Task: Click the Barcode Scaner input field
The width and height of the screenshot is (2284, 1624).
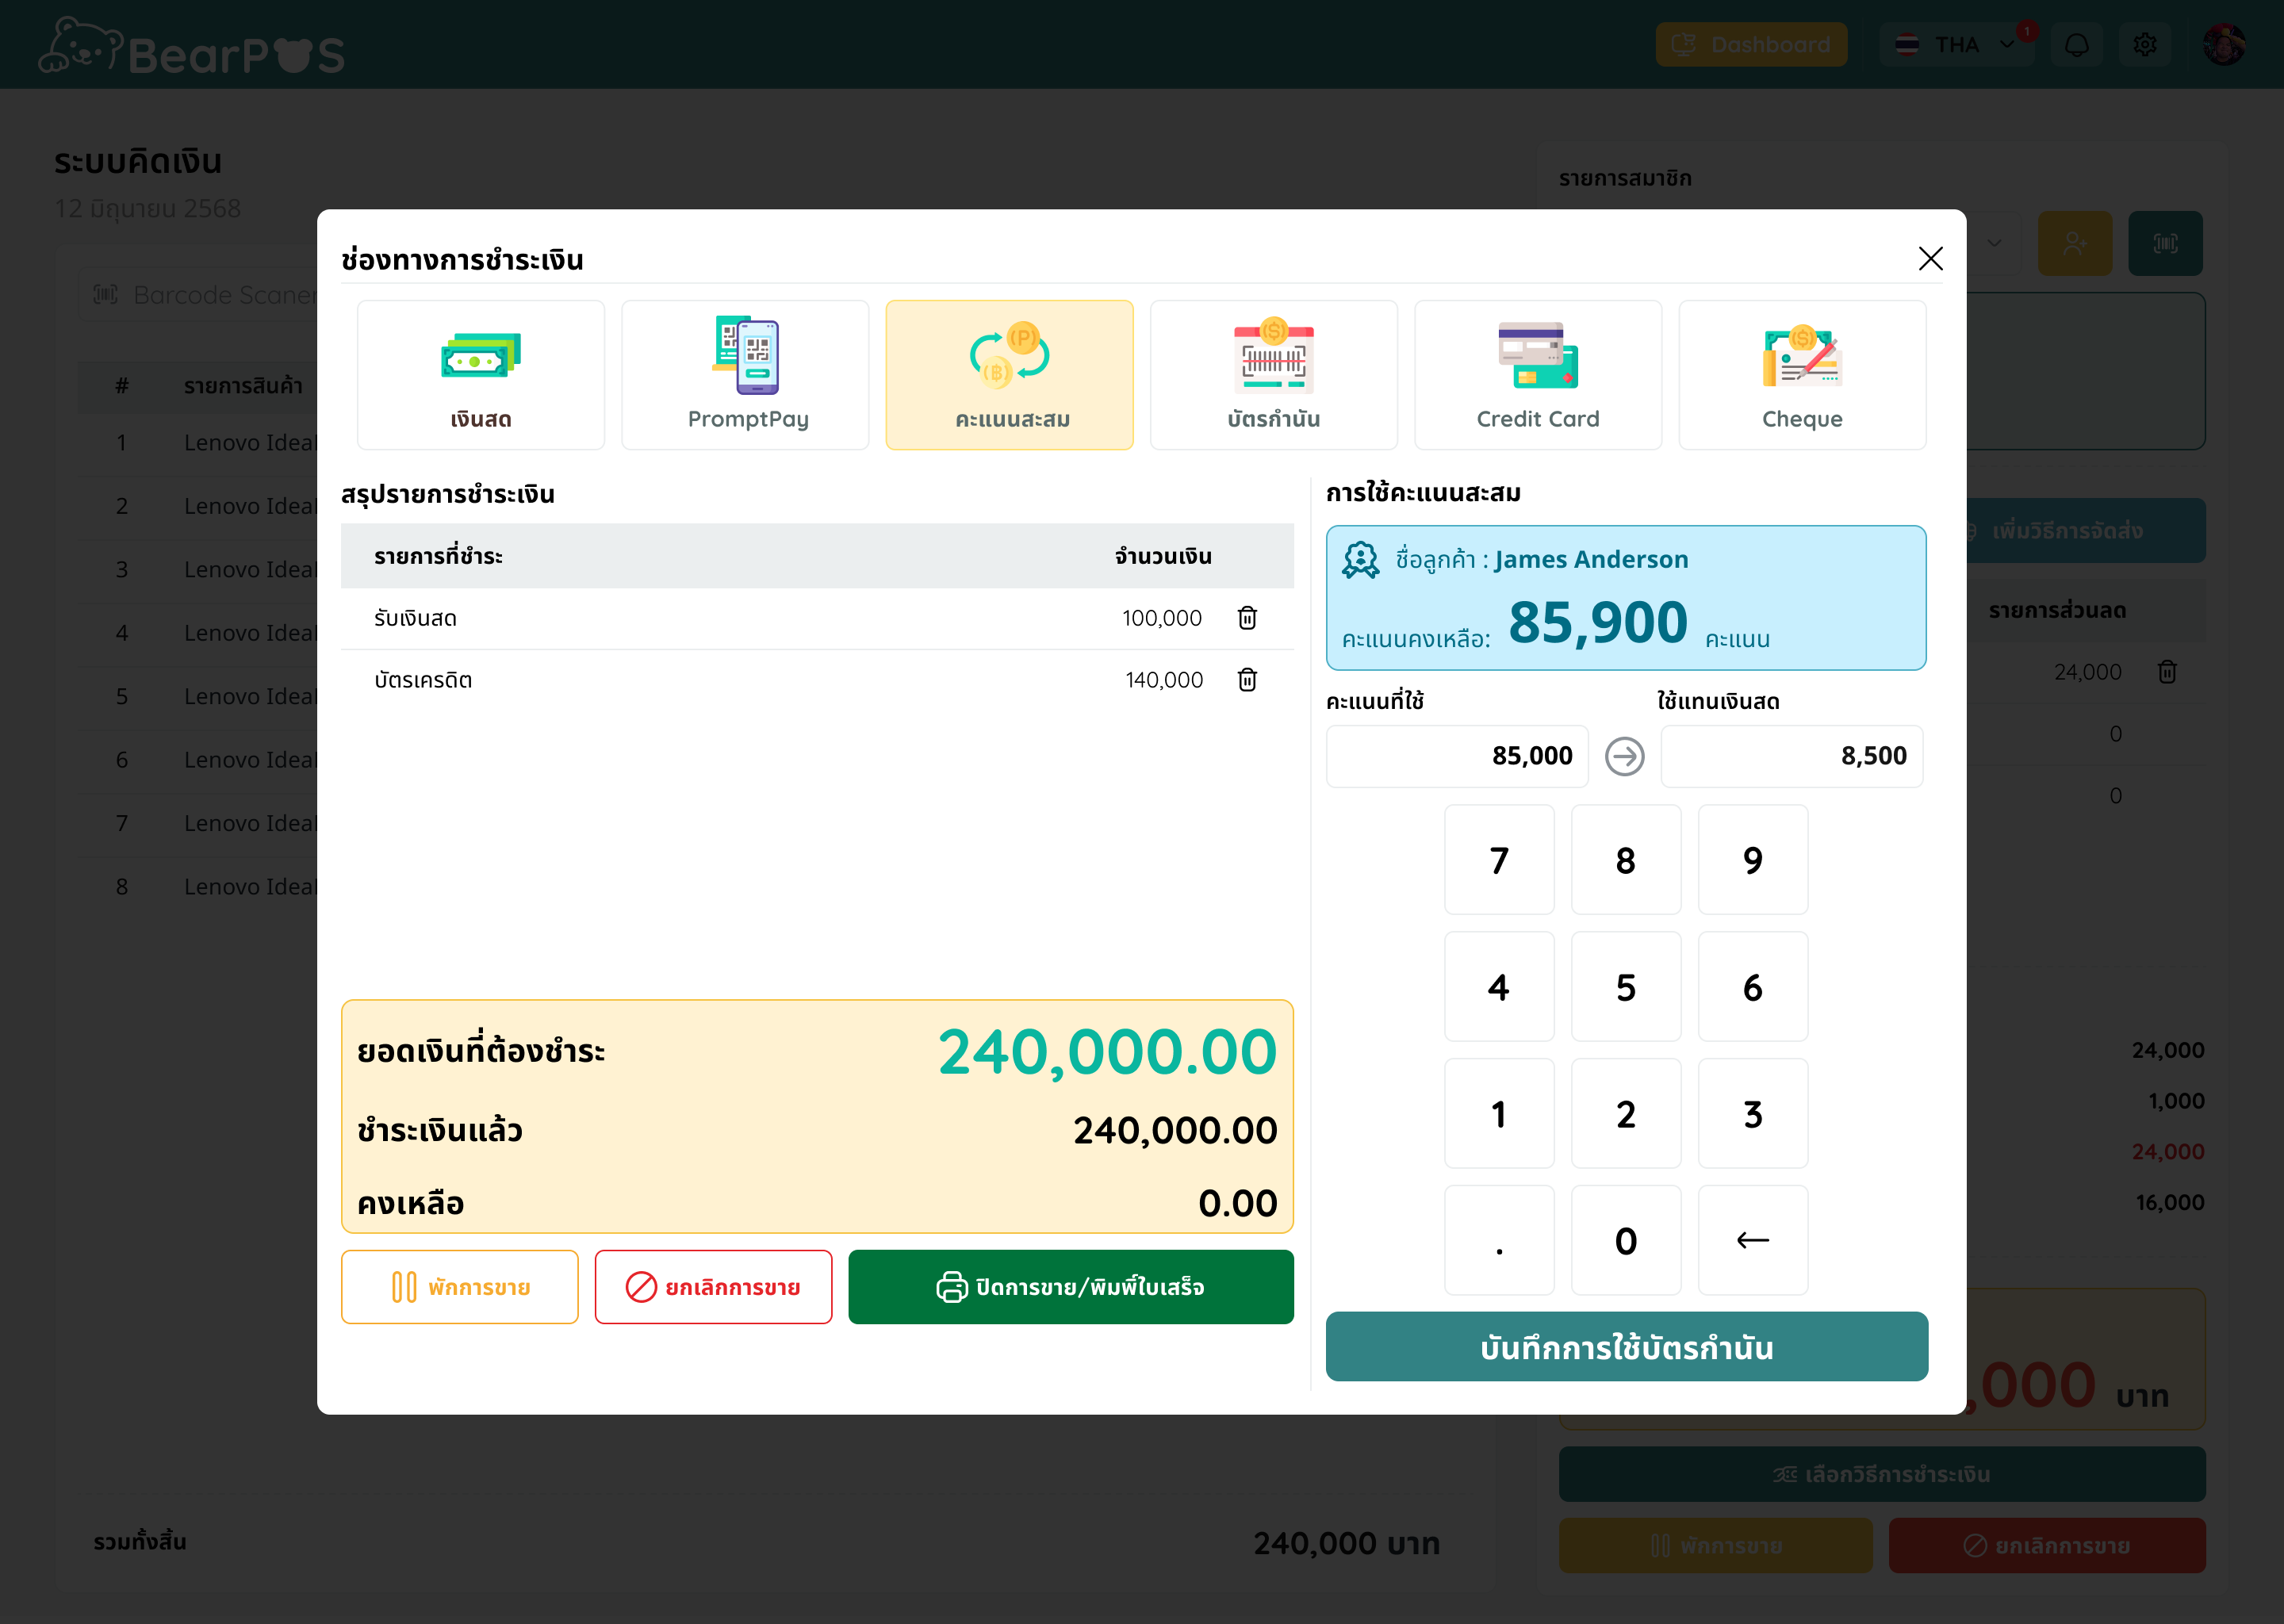Action: coord(200,295)
